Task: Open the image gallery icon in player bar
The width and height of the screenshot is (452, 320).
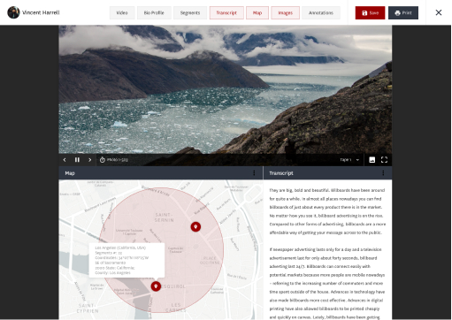Action: coord(372,160)
